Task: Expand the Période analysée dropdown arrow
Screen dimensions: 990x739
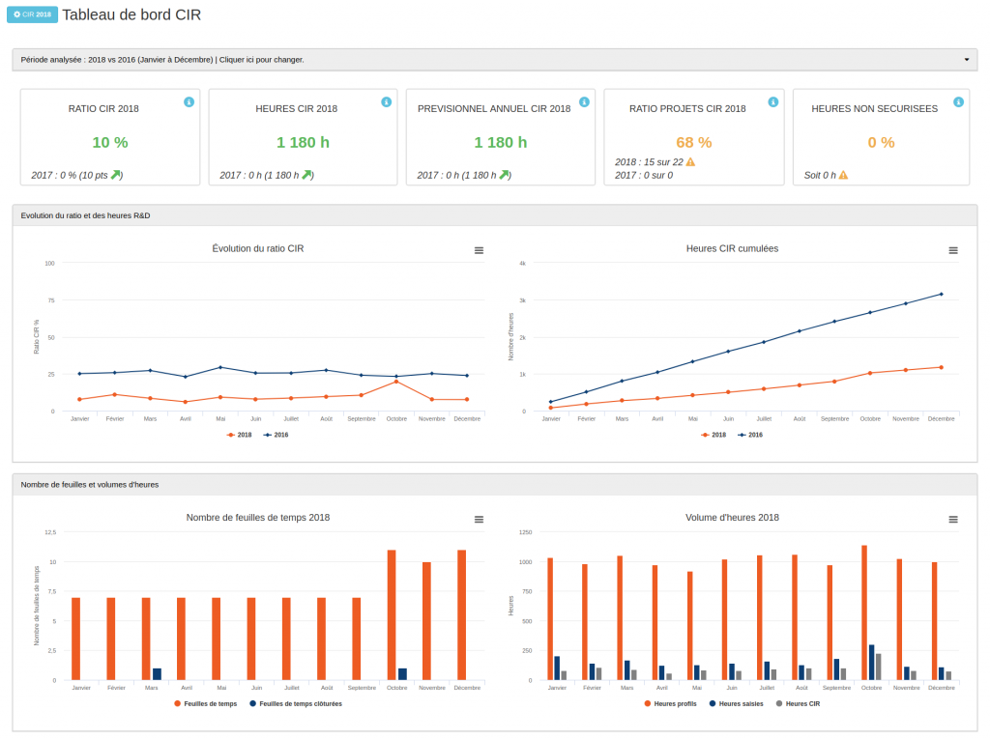Action: pyautogui.click(x=966, y=60)
